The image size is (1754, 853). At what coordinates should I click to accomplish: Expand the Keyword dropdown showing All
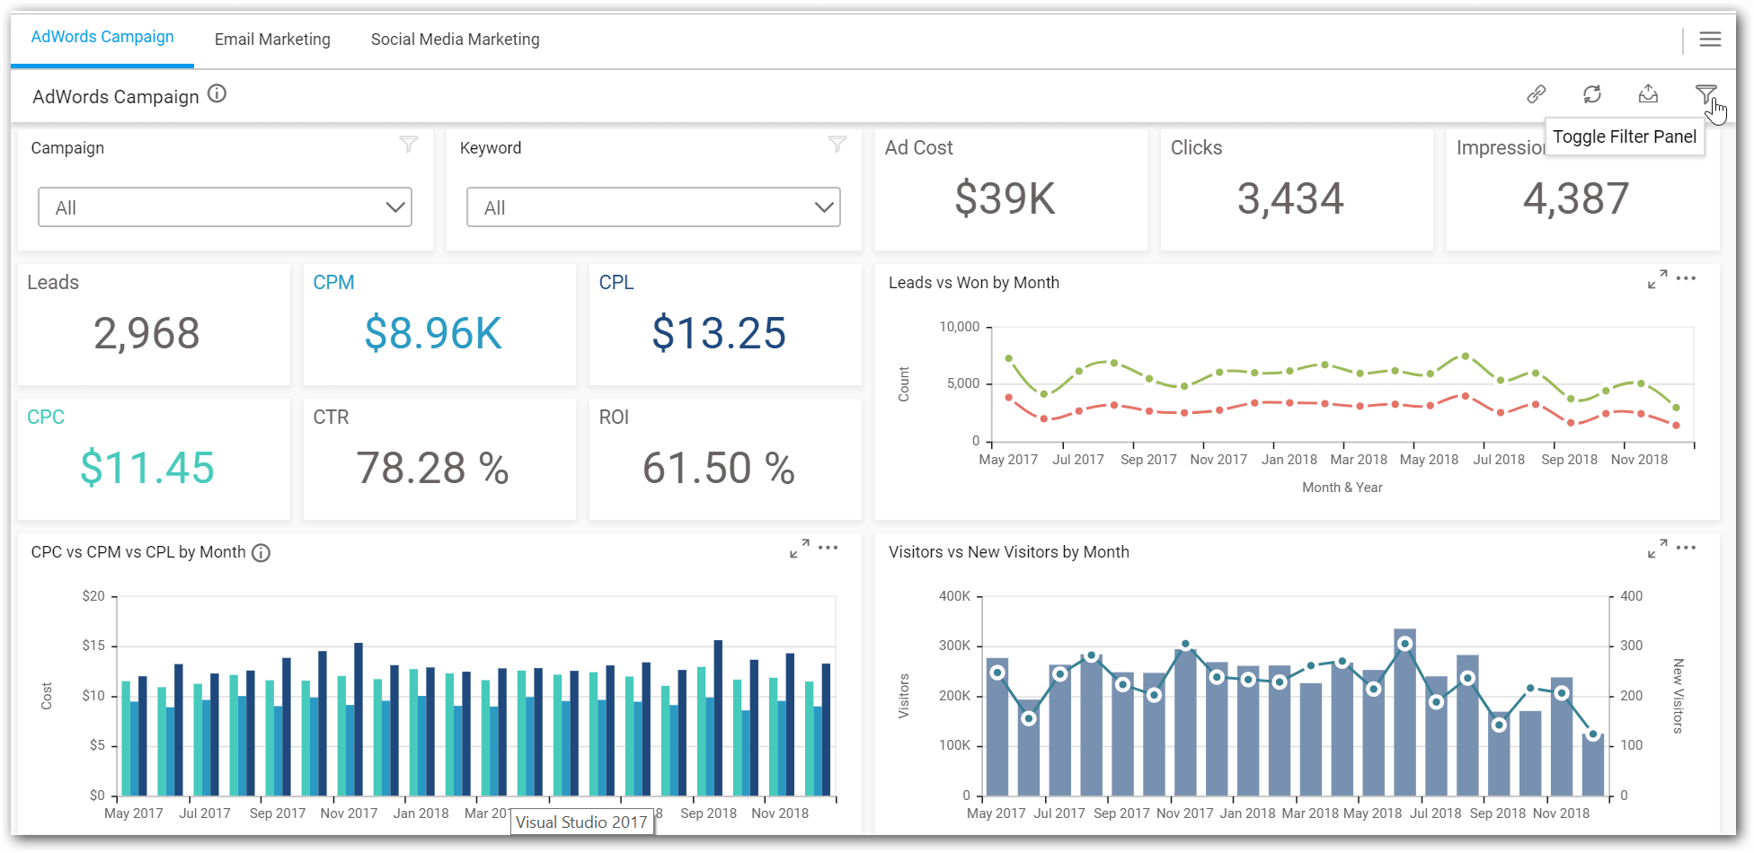(653, 207)
